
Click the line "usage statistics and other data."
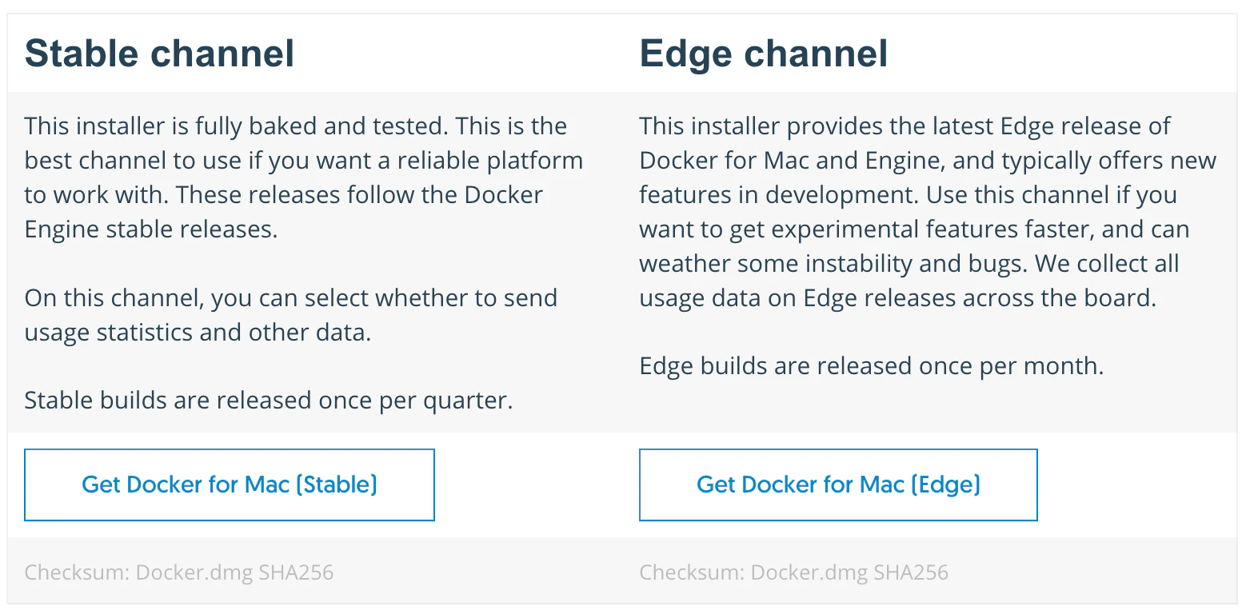pyautogui.click(x=198, y=332)
